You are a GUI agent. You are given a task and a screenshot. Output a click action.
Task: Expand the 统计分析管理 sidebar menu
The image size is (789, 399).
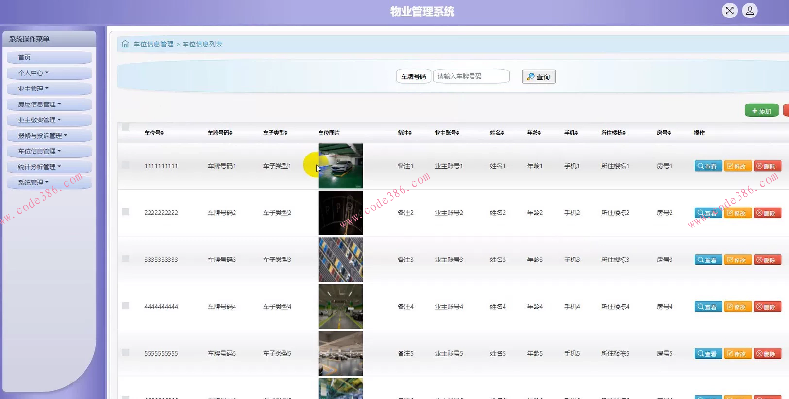click(49, 167)
